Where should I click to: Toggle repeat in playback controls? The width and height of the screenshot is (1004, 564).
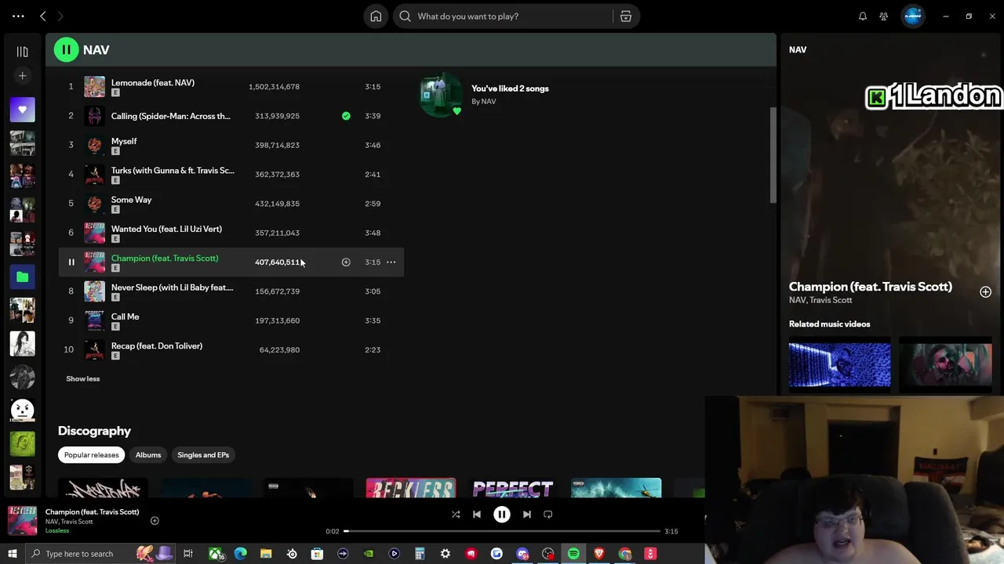(x=548, y=515)
